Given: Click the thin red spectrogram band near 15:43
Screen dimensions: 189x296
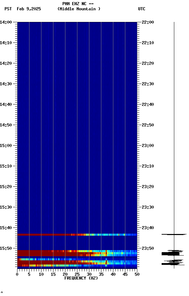Looking at the screenshot, I should [77, 235].
